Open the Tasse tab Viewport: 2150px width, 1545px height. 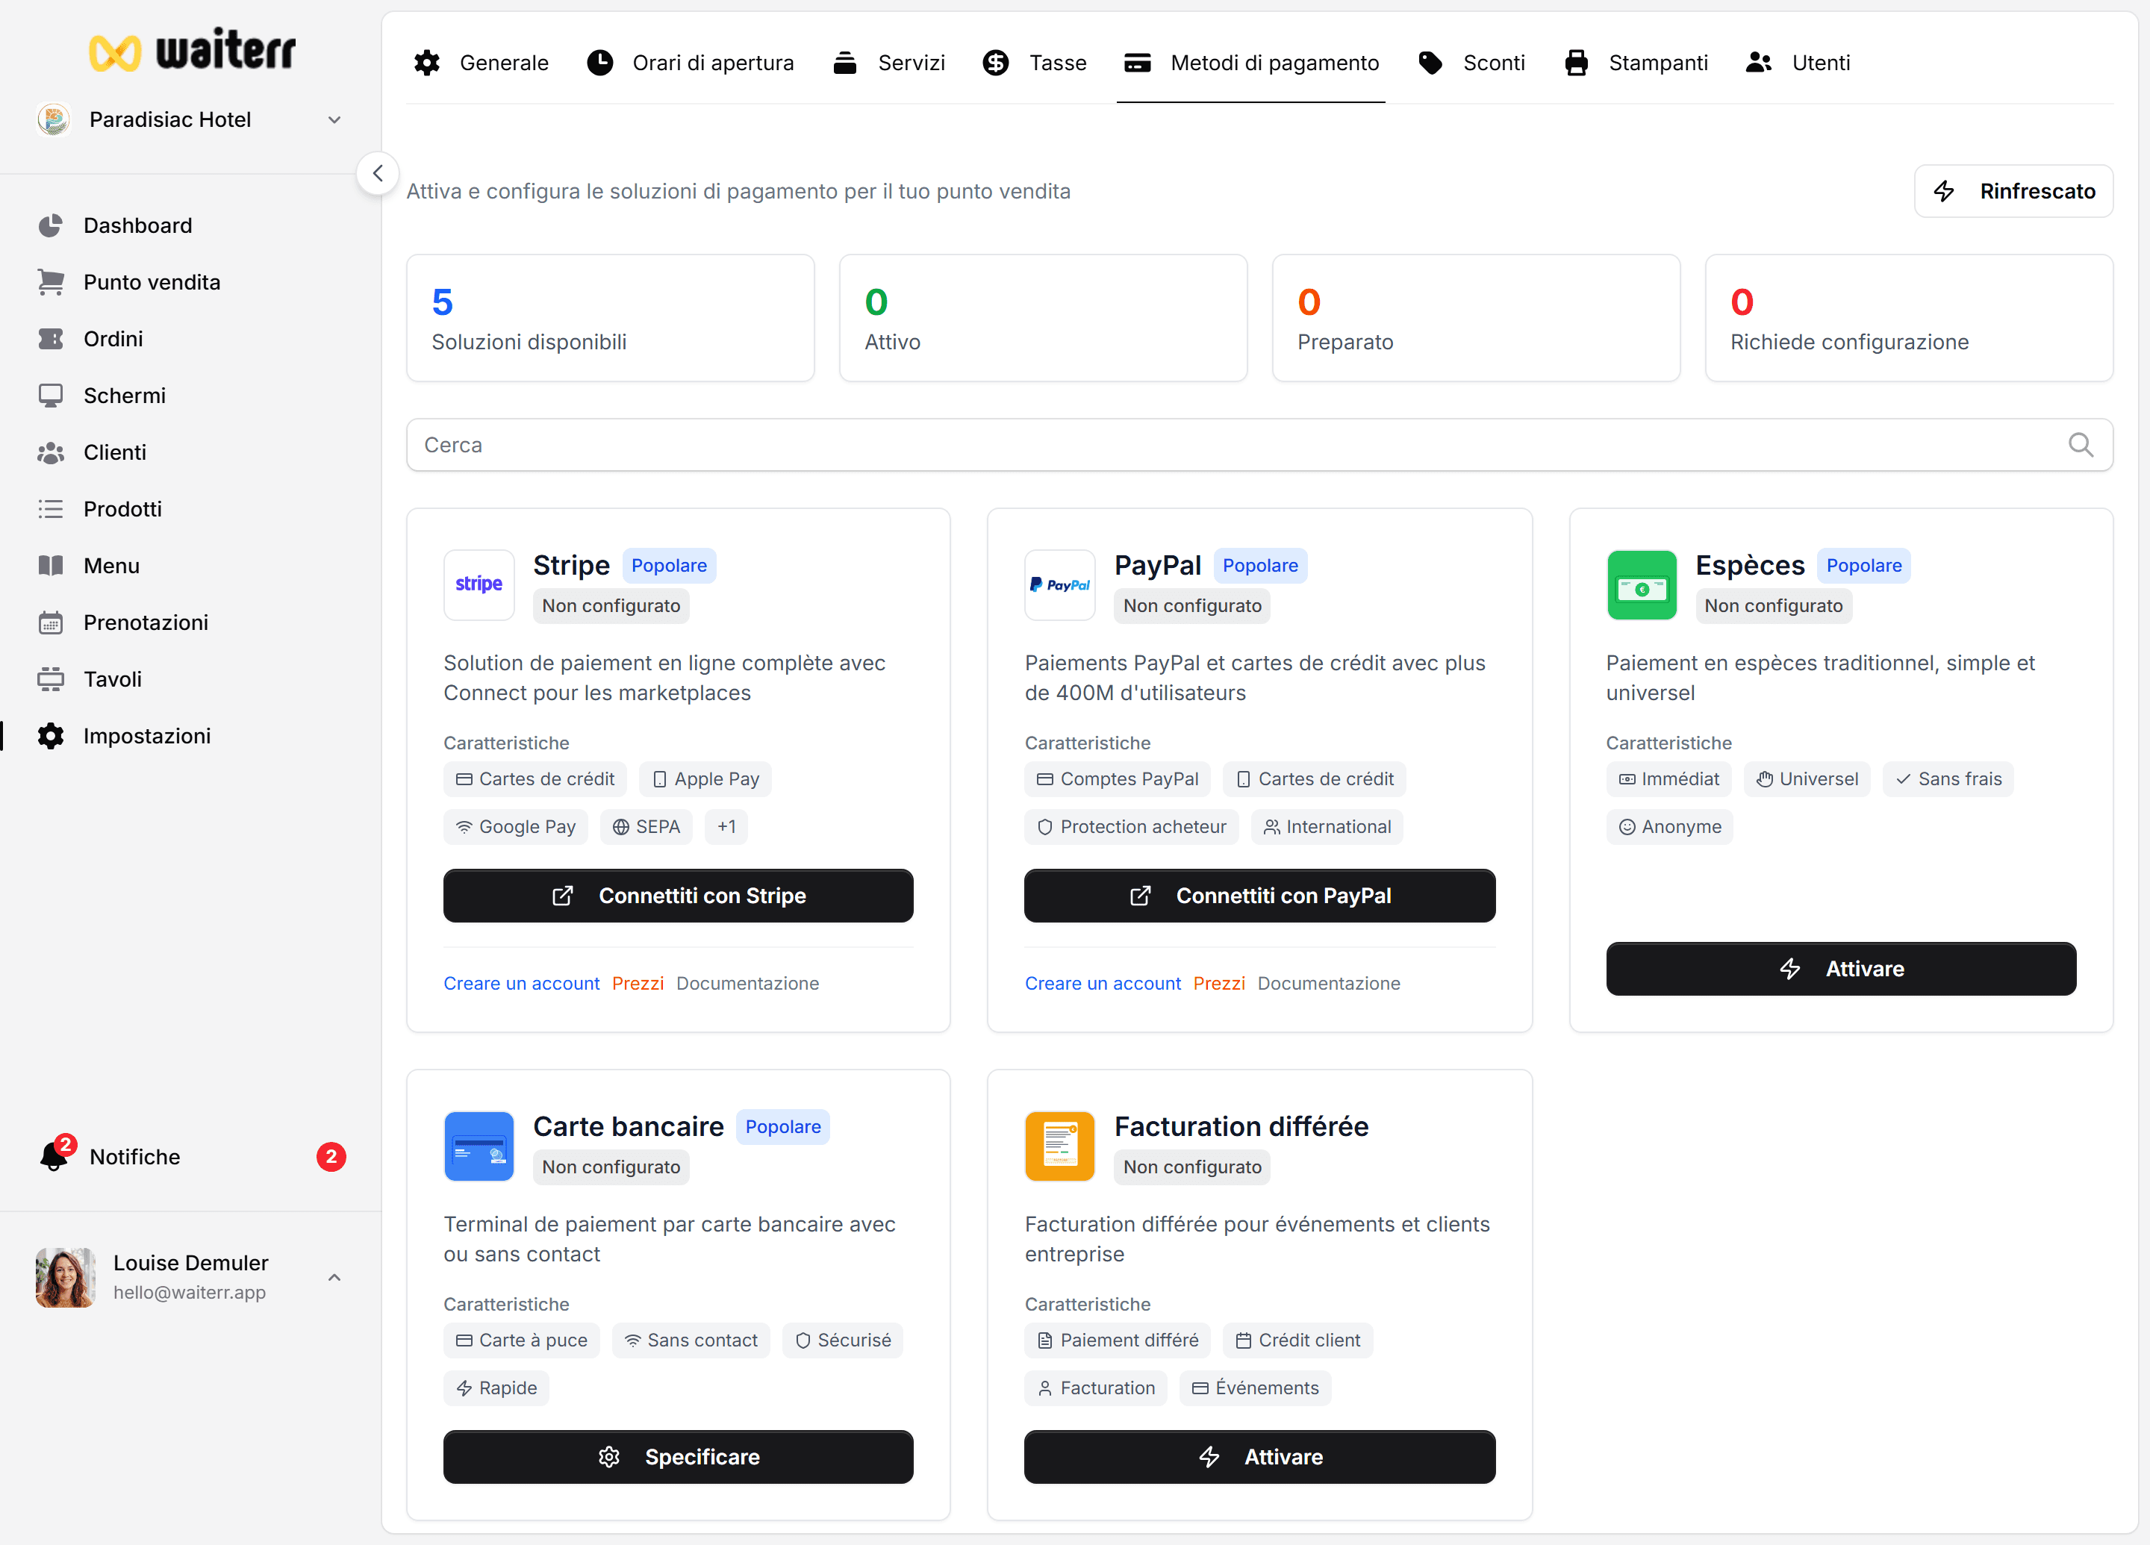[x=1034, y=63]
